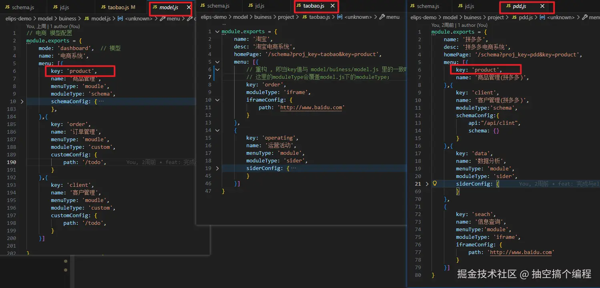Click JS icon beside model.js in breadcrumb

coord(86,18)
